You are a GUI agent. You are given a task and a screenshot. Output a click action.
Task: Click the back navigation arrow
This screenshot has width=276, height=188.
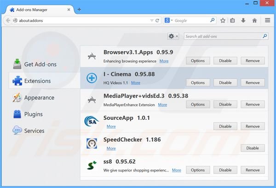pyautogui.click(x=8, y=20)
